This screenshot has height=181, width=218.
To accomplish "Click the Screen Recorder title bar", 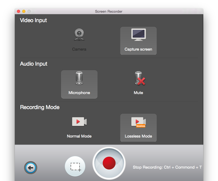I will (109, 11).
